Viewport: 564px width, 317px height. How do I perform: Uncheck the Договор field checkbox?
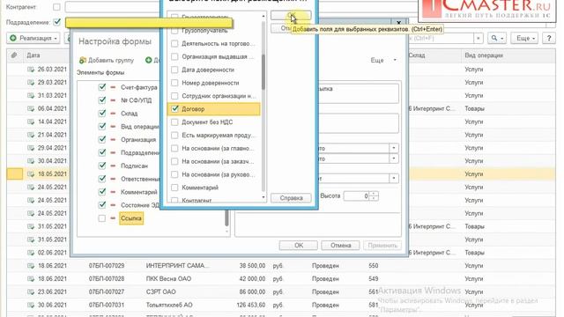[174, 109]
